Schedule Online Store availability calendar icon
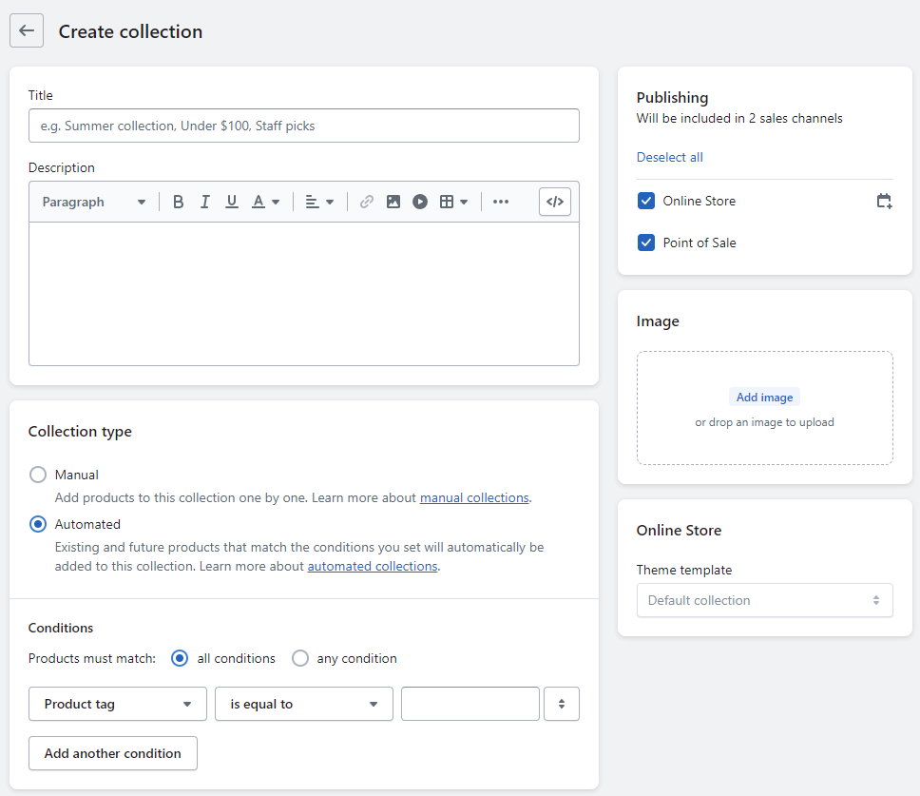920x796 pixels. point(884,201)
